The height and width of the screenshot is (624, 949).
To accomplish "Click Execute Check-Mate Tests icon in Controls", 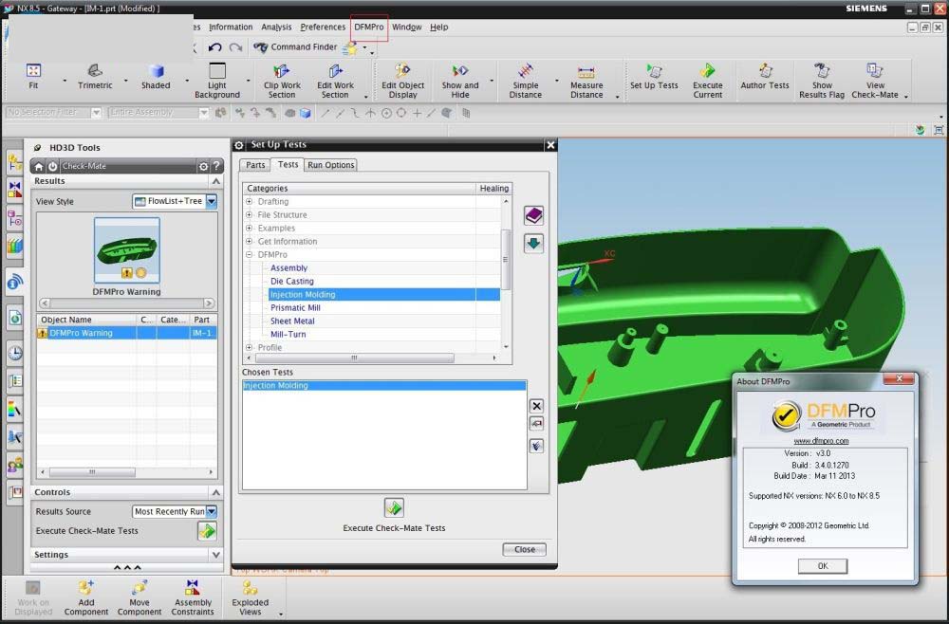I will click(x=207, y=531).
